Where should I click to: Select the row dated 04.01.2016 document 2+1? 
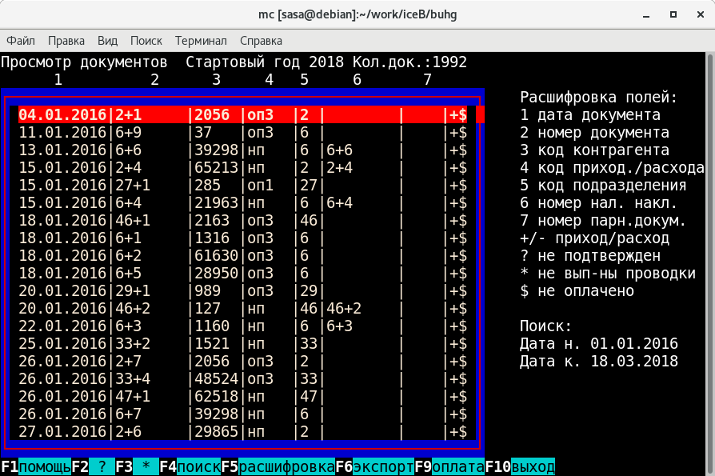[x=242, y=114]
